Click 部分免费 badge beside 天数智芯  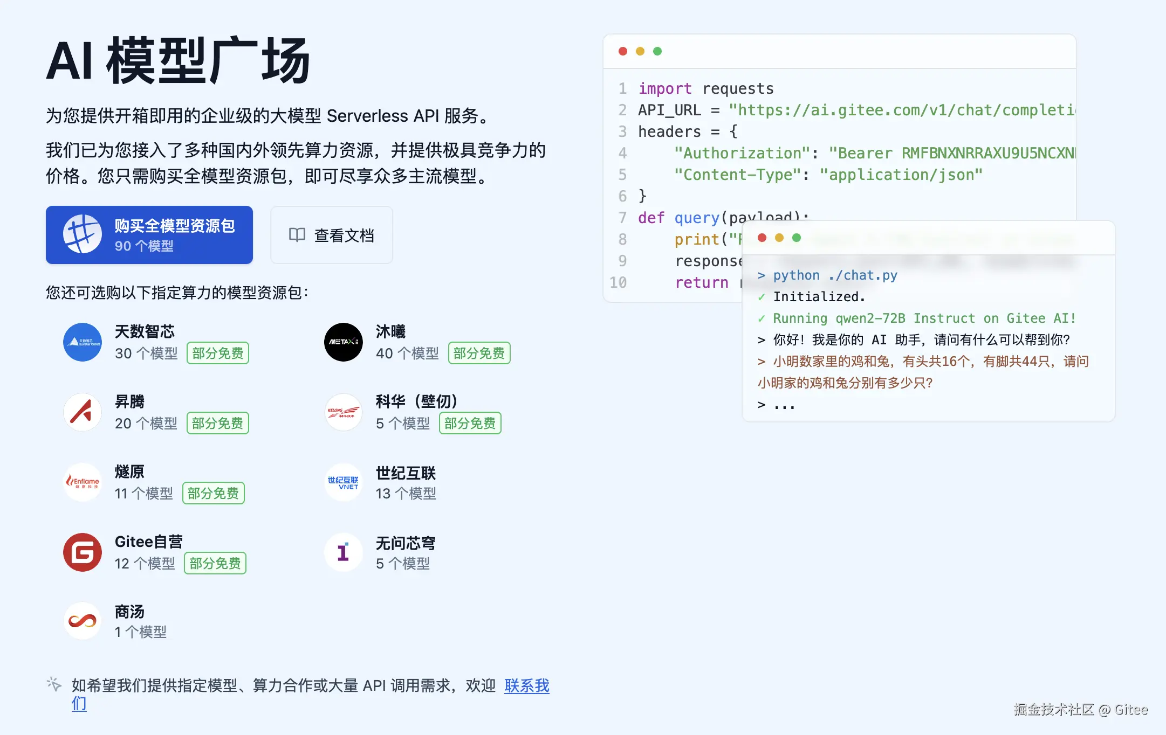click(x=218, y=353)
